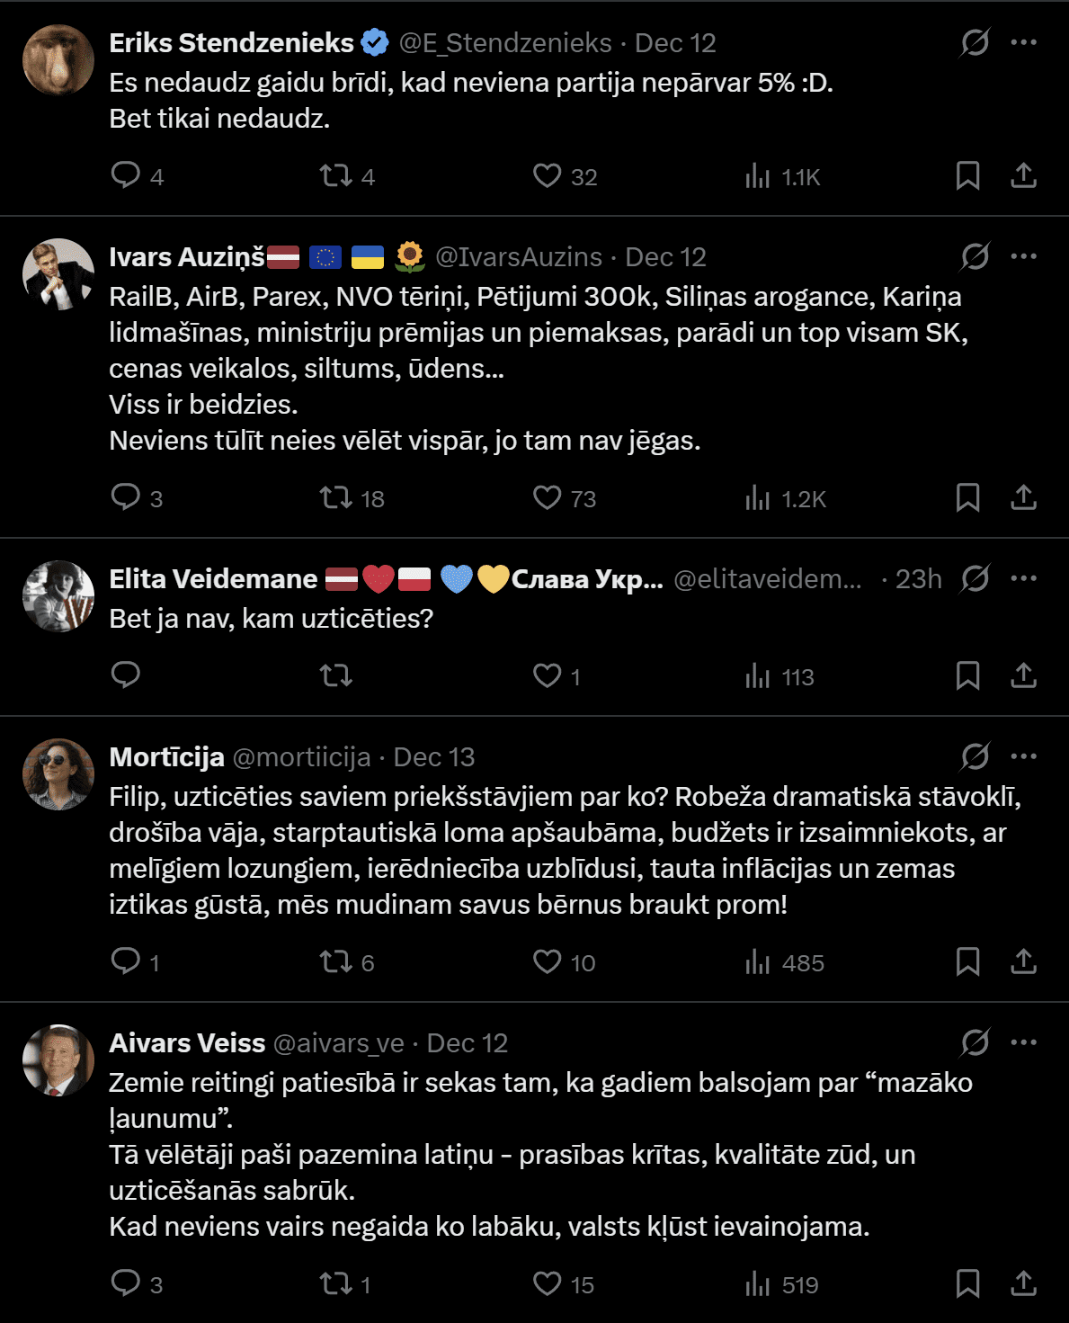Open more options on Eriks Stendzenieks' tweet

coord(1023,42)
